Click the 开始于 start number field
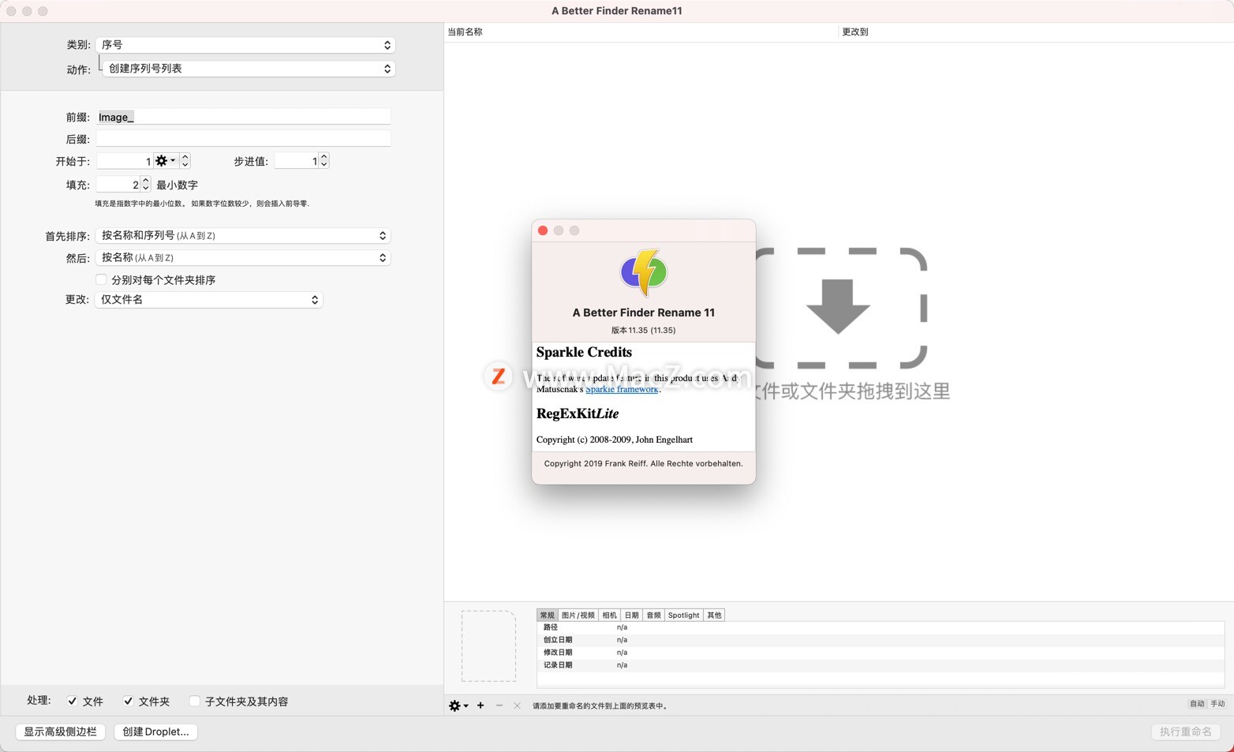This screenshot has height=752, width=1234. coord(125,161)
